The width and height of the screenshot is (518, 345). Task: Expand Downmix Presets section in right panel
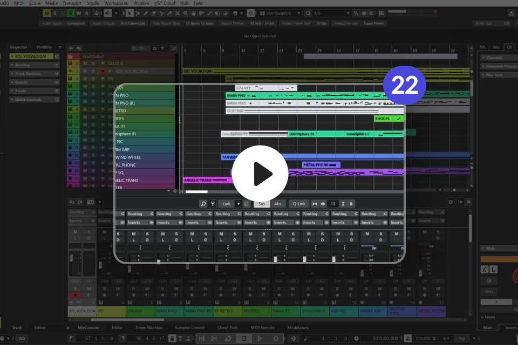click(499, 66)
